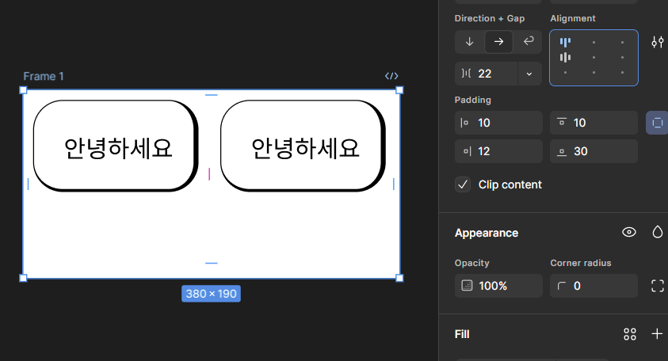Set auto layout direction to wrap
The height and width of the screenshot is (361, 668).
(x=529, y=42)
